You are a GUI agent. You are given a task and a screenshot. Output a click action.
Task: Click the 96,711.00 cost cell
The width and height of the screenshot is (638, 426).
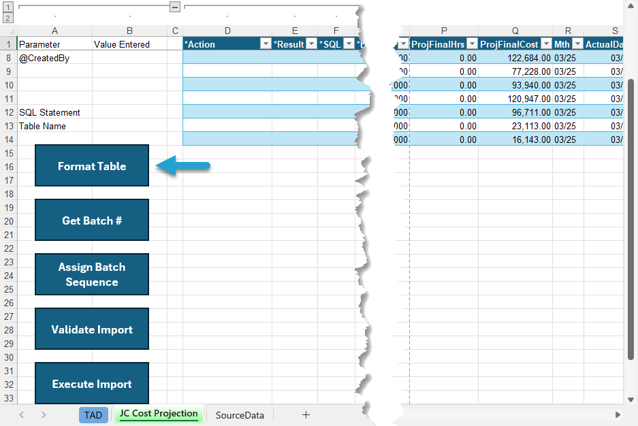(x=515, y=112)
